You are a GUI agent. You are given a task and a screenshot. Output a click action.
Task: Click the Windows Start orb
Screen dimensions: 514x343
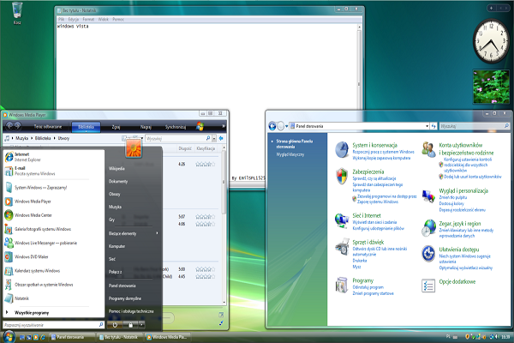tap(9, 336)
